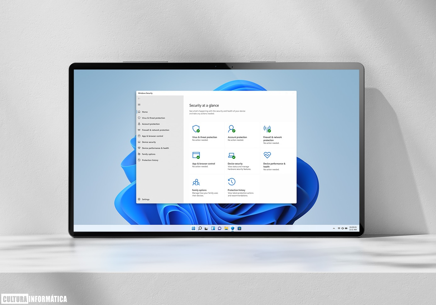Click the "Security at a glance" heading

(x=204, y=106)
